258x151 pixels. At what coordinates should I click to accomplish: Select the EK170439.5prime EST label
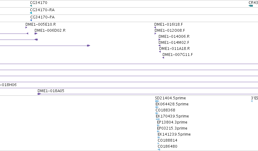click(x=172, y=116)
